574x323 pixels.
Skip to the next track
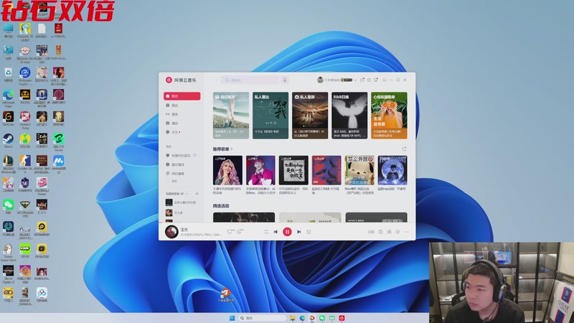coord(298,232)
